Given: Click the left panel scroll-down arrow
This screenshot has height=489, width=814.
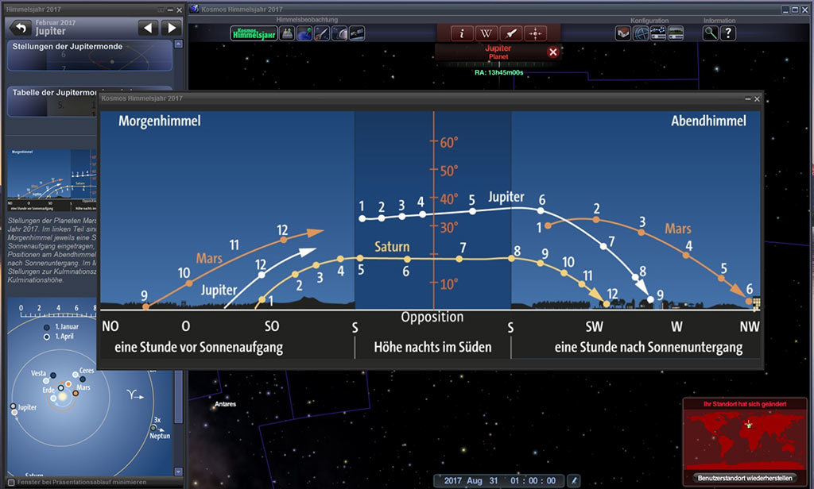Looking at the screenshot, I should point(179,472).
